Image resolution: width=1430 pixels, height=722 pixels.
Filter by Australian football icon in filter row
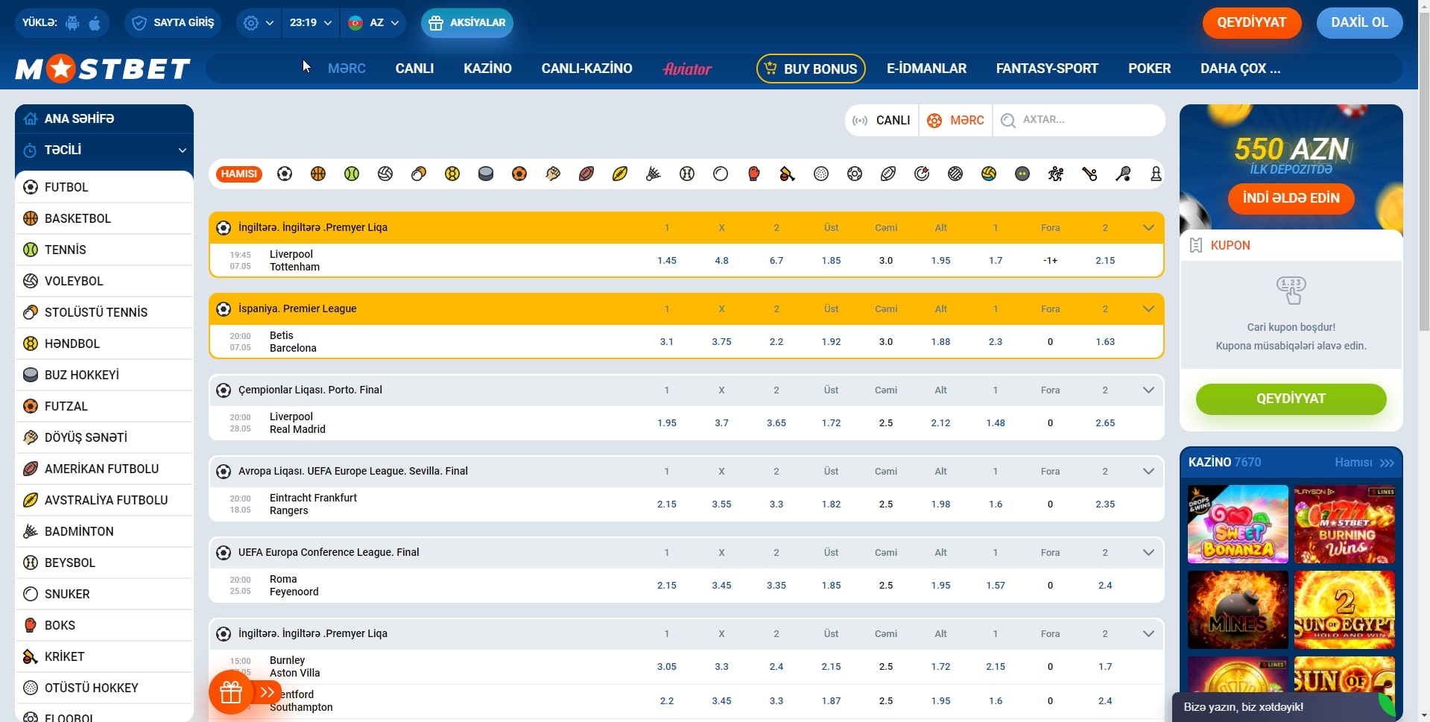coord(620,174)
